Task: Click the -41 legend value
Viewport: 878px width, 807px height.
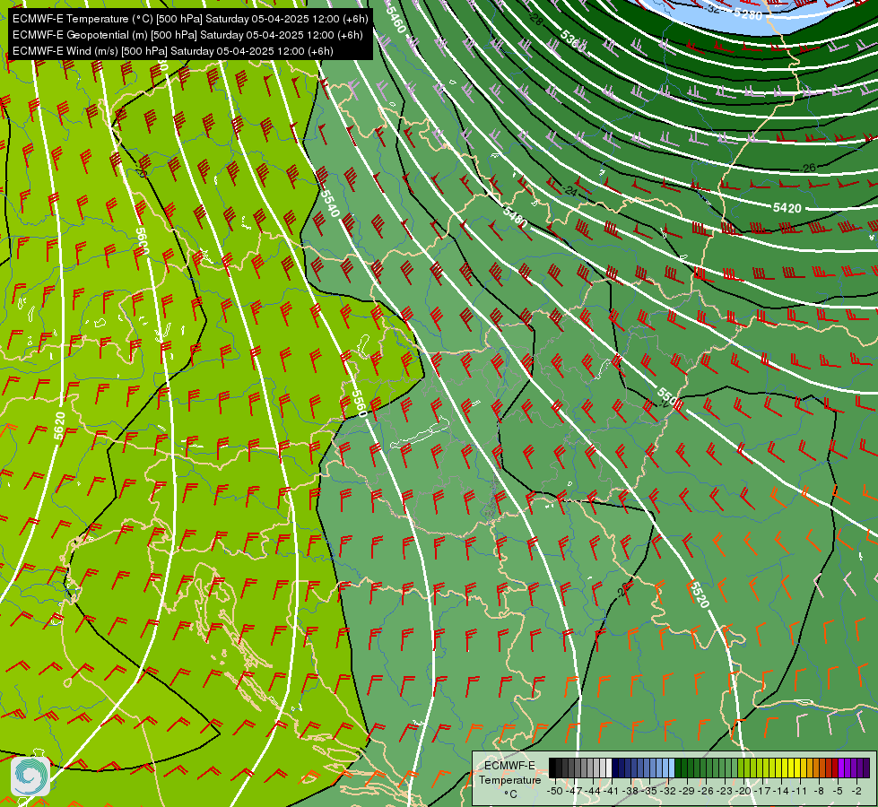Action: pyautogui.click(x=612, y=791)
